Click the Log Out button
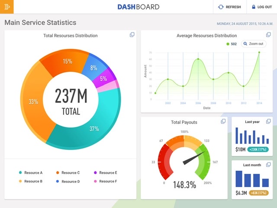This screenshot has width=277, height=208. point(262,7)
